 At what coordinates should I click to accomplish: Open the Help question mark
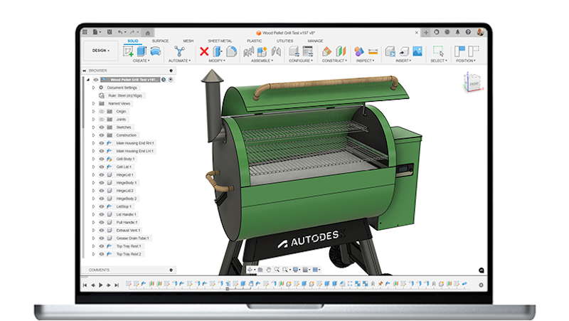(468, 32)
